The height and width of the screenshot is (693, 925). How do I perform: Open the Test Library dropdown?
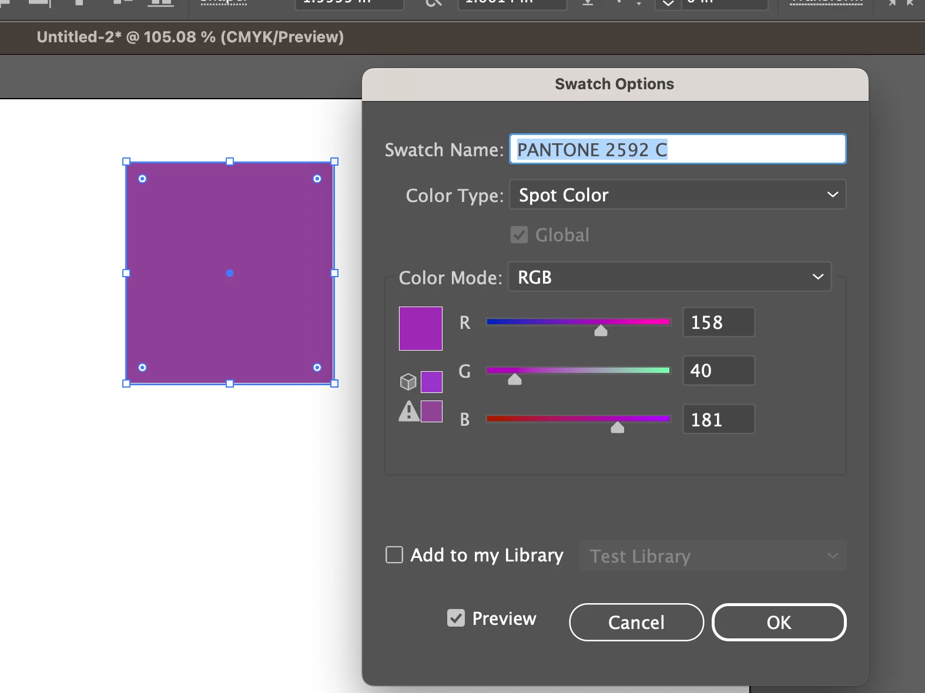(713, 556)
